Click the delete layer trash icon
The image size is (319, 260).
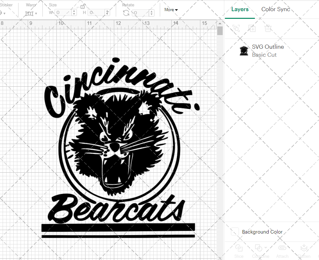pos(268,28)
